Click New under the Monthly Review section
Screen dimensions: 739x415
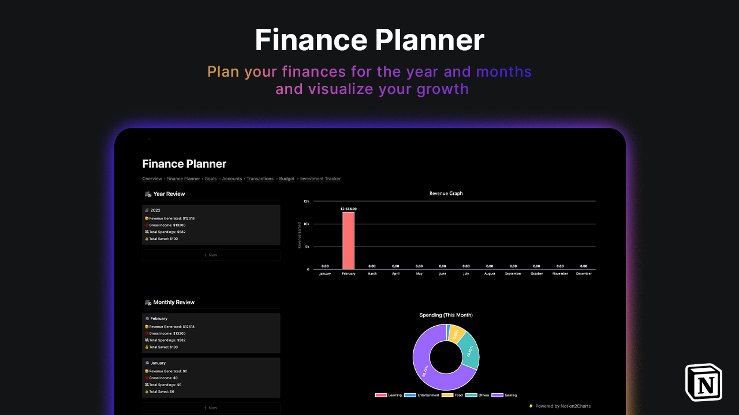click(x=211, y=408)
